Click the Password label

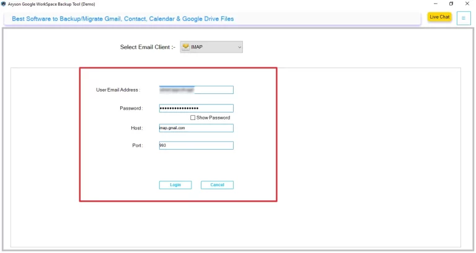[x=131, y=108]
